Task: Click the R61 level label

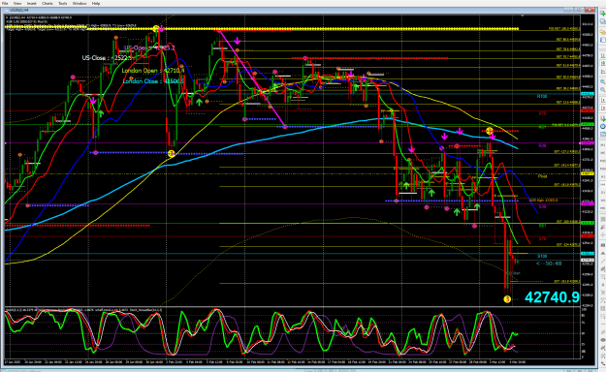Action: (542, 127)
